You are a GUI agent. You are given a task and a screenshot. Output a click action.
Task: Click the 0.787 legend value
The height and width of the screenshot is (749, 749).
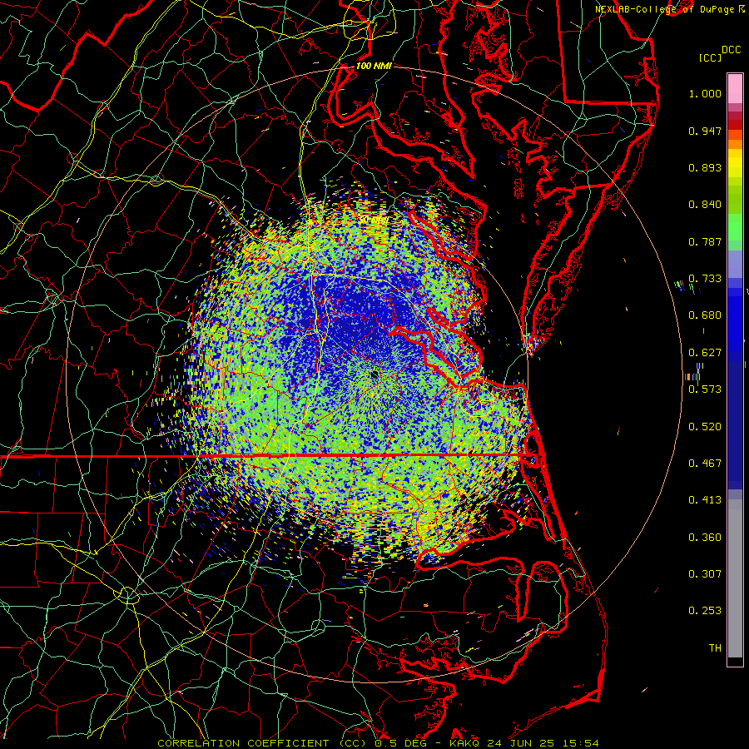coord(705,241)
